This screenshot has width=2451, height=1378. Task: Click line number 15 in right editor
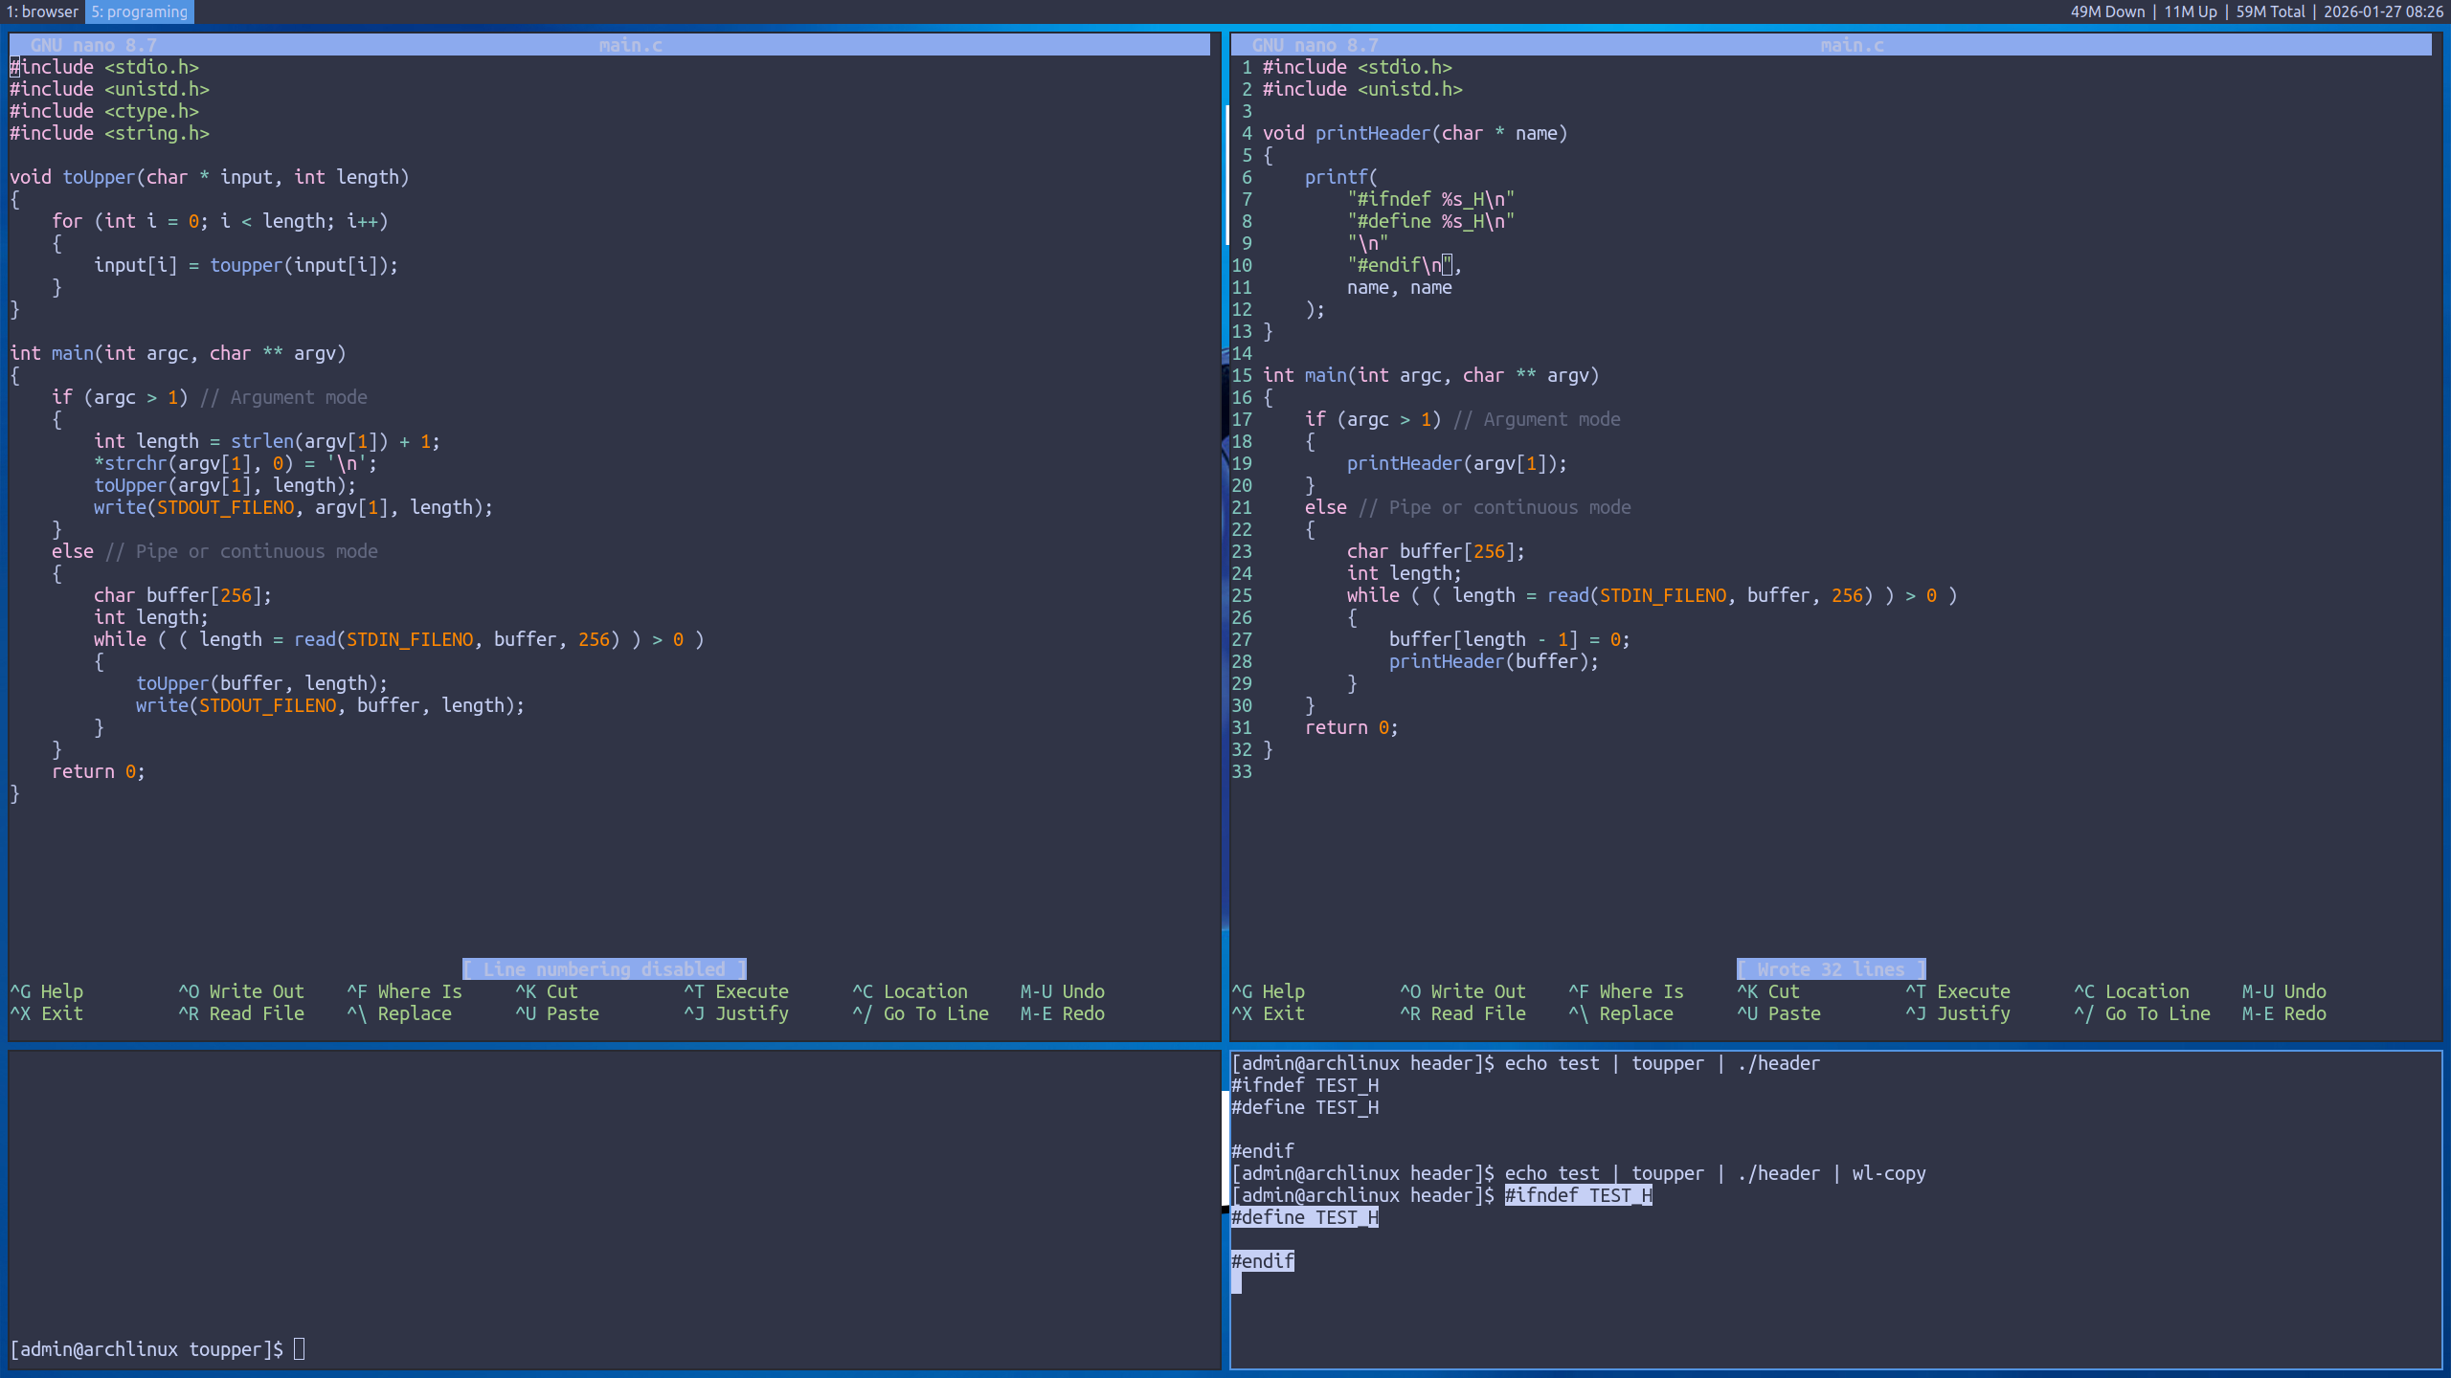click(x=1242, y=375)
